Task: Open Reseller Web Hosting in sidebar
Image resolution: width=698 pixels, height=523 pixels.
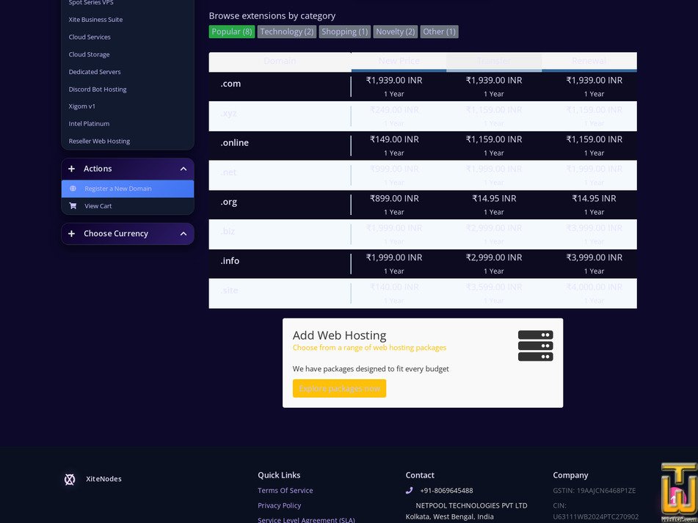Action: pos(99,141)
